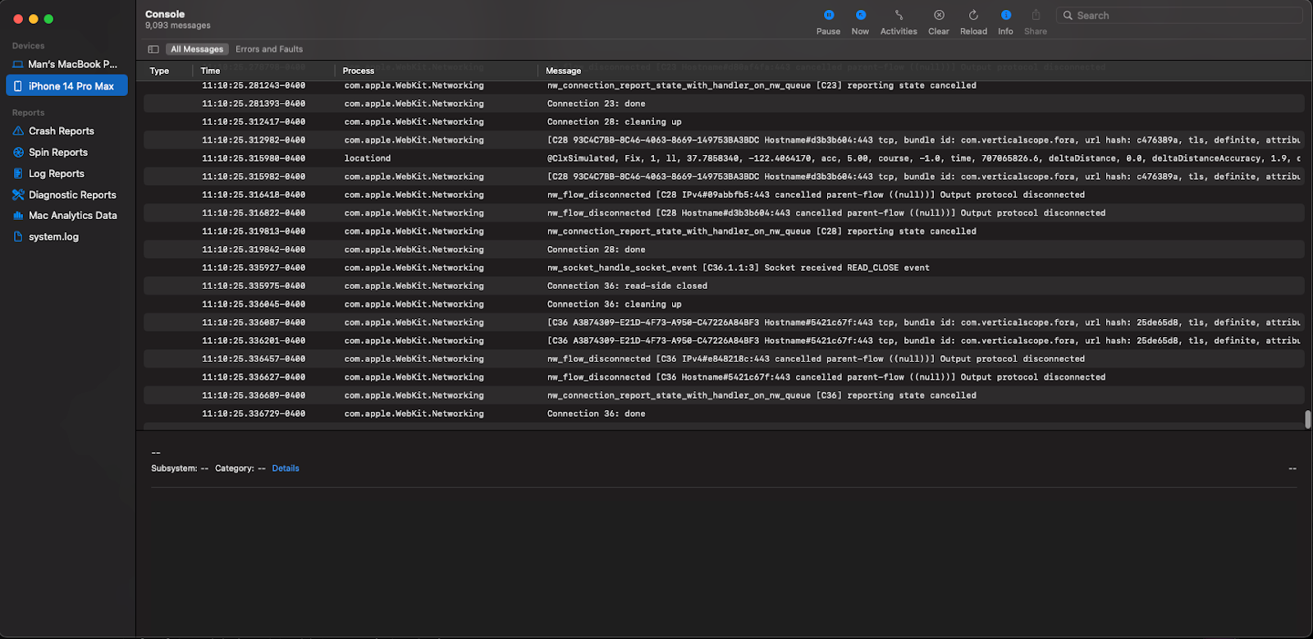Select Man's MacBook Pro device
1313x639 pixels.
click(x=66, y=64)
